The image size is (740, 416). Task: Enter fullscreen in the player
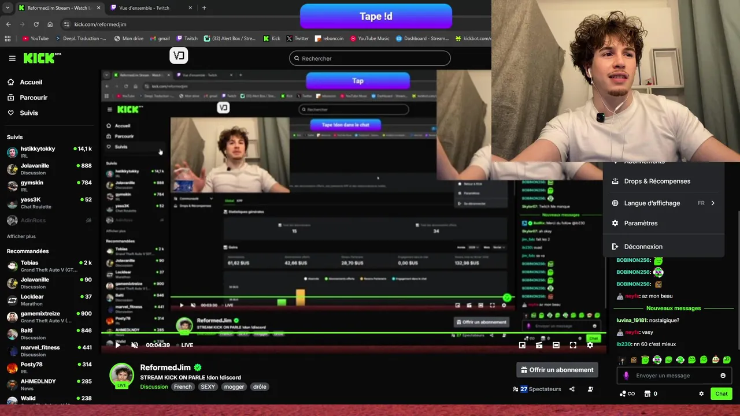[x=573, y=345]
